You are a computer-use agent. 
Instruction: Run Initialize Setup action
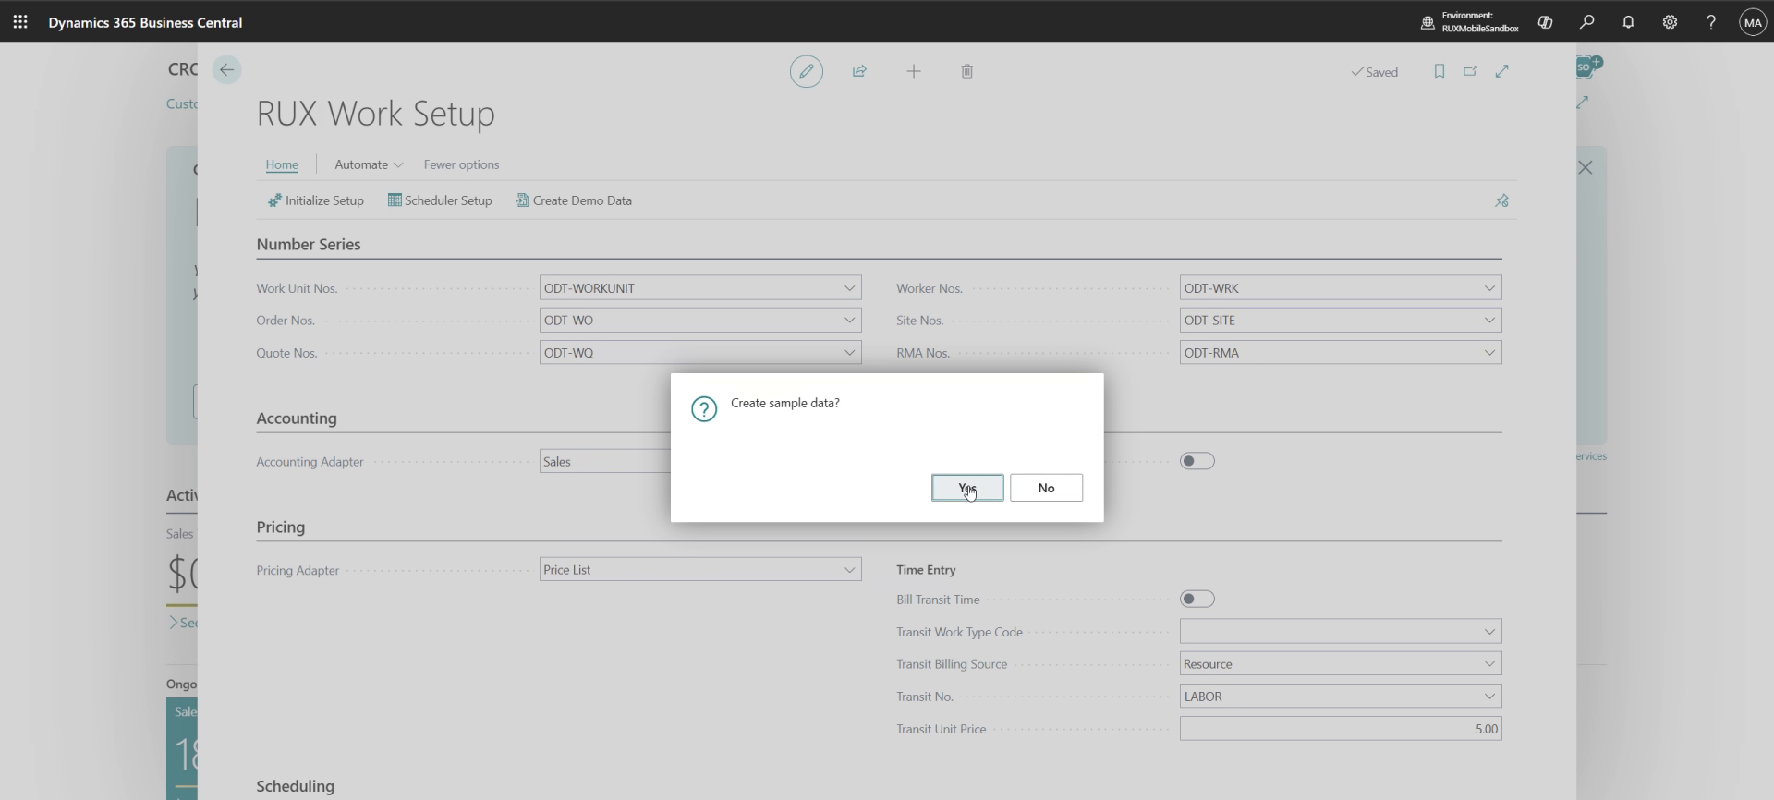click(316, 200)
